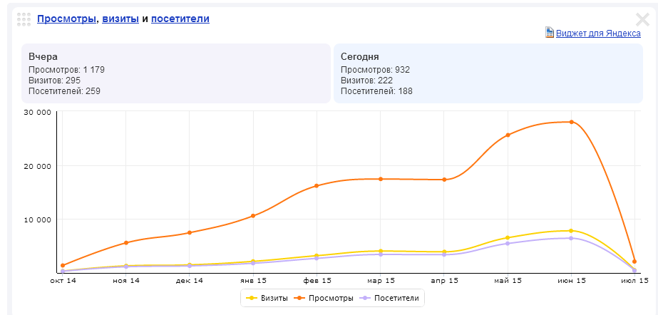Viewport: 658px width, 315px height.
Task: Click the orange Просмотры point at май 15
Action: 508,135
